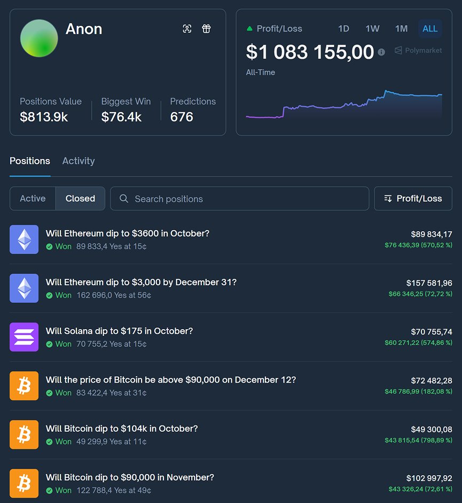Click the $60 271,22 (574,86 %) gain

point(418,342)
